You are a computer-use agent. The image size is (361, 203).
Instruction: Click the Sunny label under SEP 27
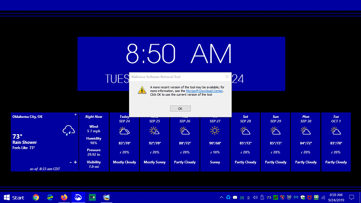[x=215, y=162]
